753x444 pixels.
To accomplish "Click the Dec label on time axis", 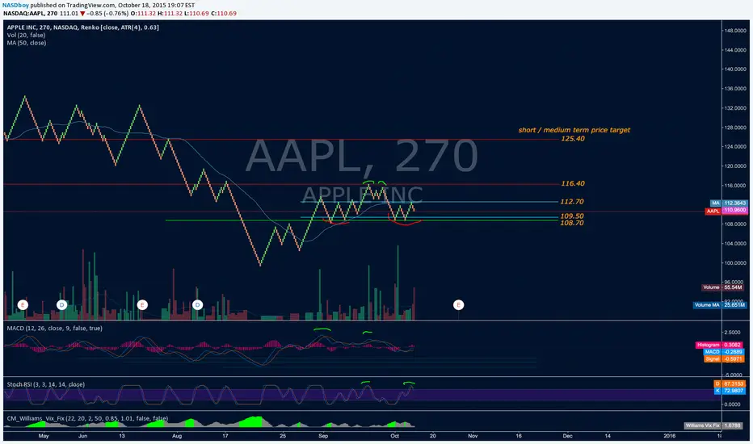I will coord(568,436).
